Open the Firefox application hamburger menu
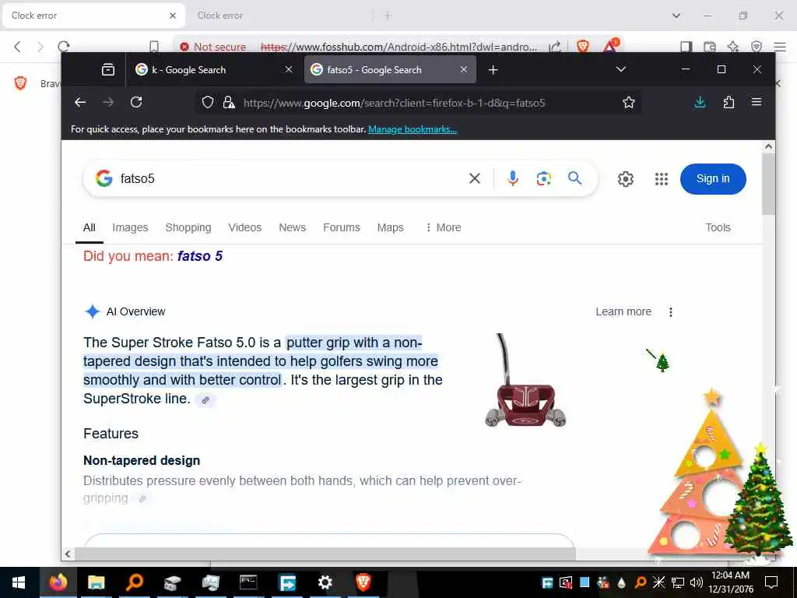797x598 pixels. [757, 102]
